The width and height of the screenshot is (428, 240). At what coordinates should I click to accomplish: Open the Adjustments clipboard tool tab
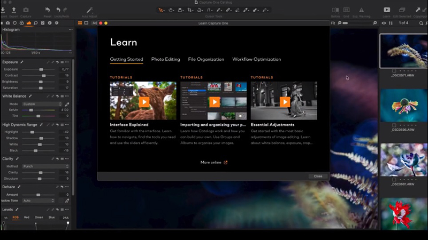point(43,23)
